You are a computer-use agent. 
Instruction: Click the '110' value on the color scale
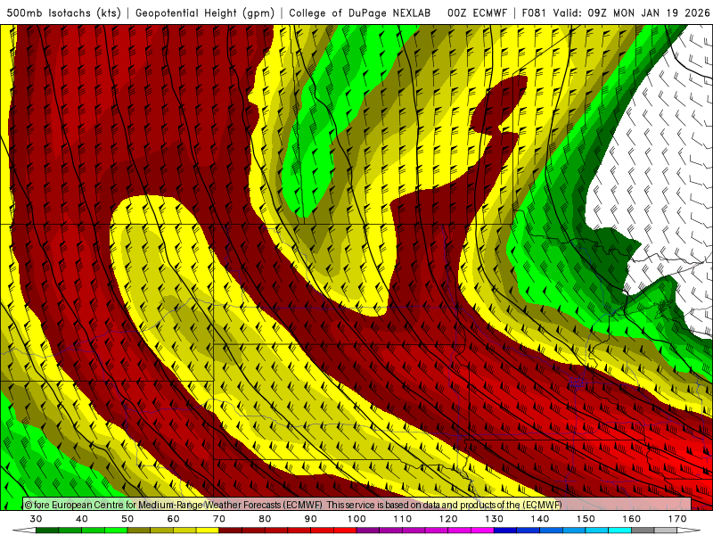pyautogui.click(x=403, y=519)
